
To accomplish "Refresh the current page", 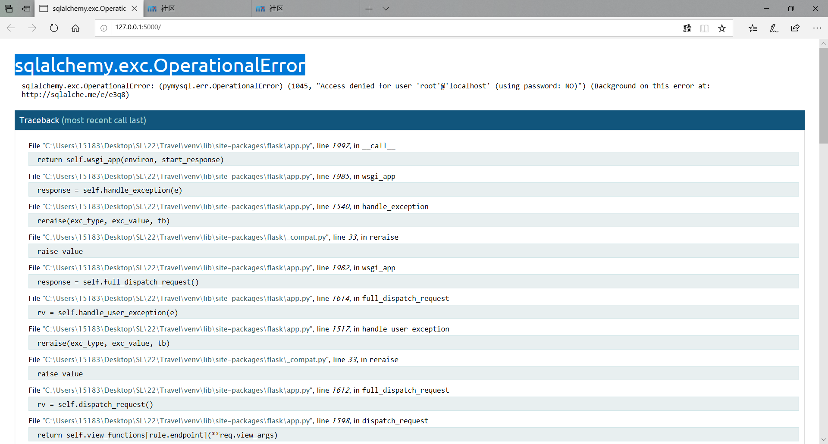I will [x=54, y=28].
